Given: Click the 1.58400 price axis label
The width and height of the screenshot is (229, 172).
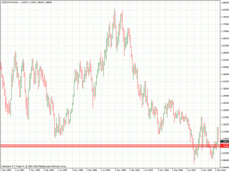Looking at the screenshot, I should coord(225,53).
